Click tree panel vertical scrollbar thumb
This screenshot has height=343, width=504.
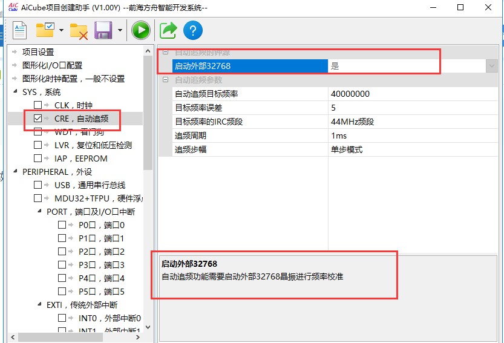pos(148,113)
